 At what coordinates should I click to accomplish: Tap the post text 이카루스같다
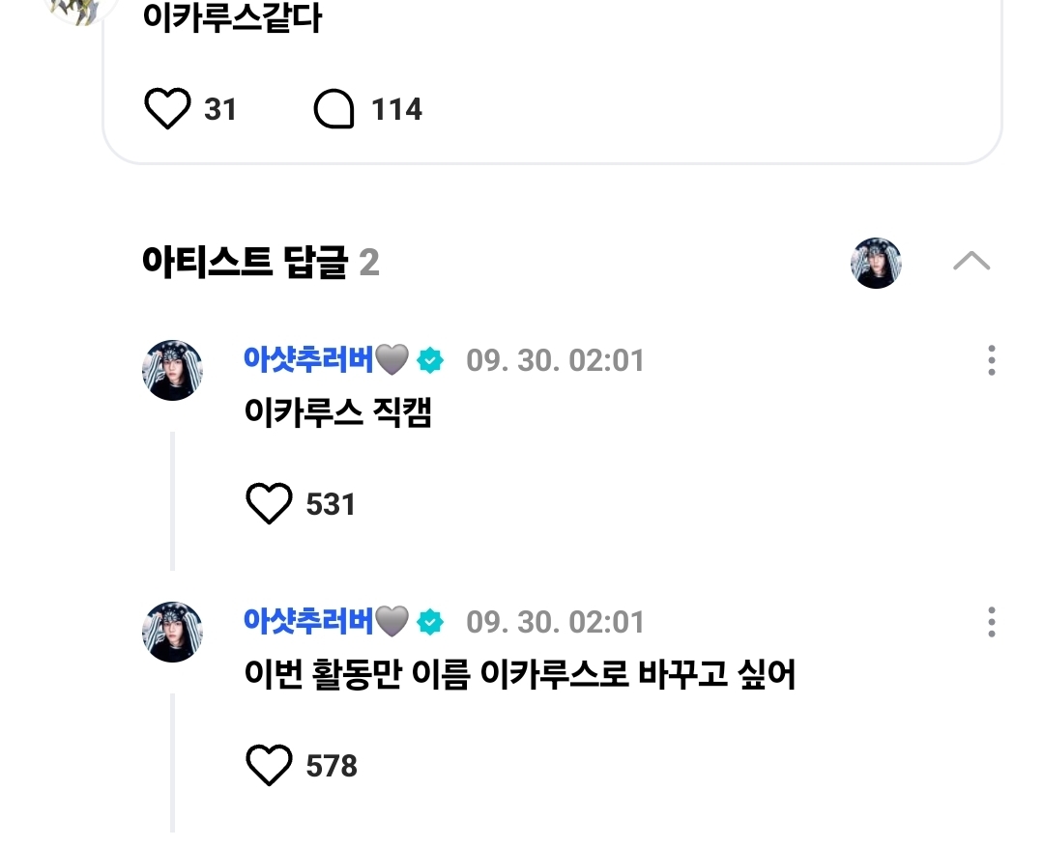(232, 18)
